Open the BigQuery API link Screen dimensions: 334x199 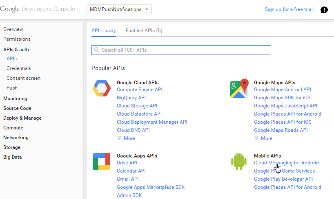pyautogui.click(x=131, y=98)
